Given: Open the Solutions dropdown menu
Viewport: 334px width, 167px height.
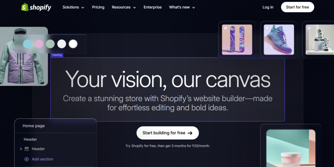Looking at the screenshot, I should click(x=73, y=7).
